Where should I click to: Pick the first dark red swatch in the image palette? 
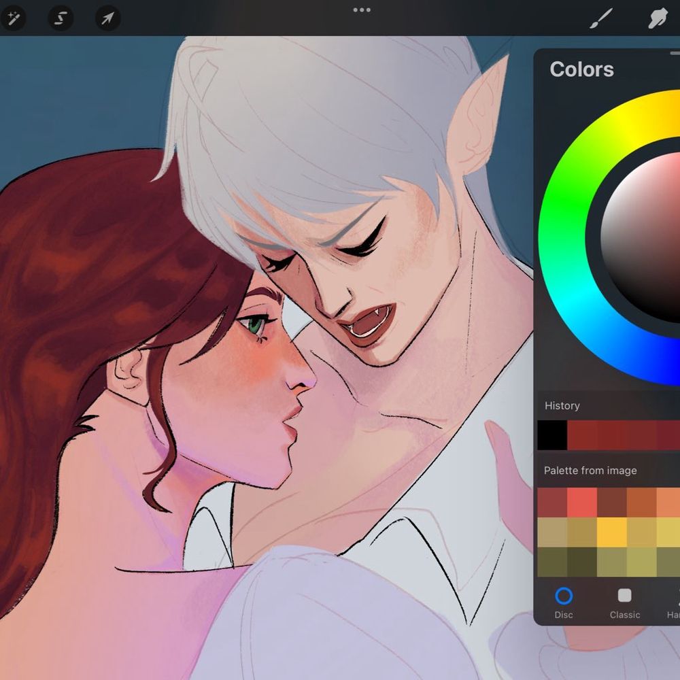(552, 503)
